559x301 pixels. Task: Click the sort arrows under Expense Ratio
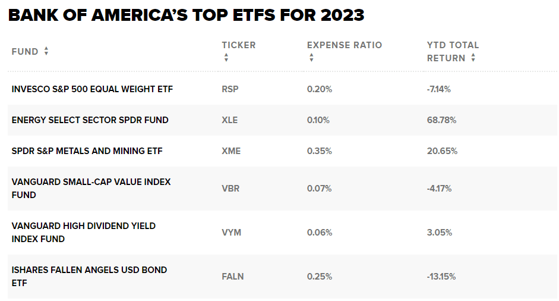coord(311,58)
